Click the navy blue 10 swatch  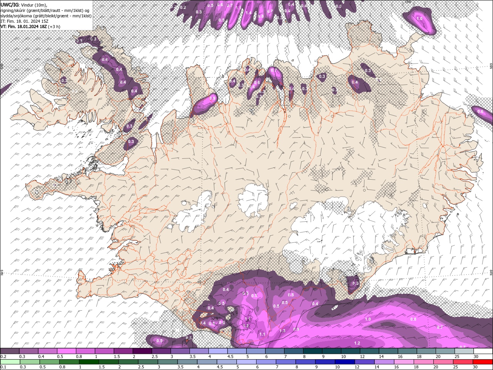[344, 362]
